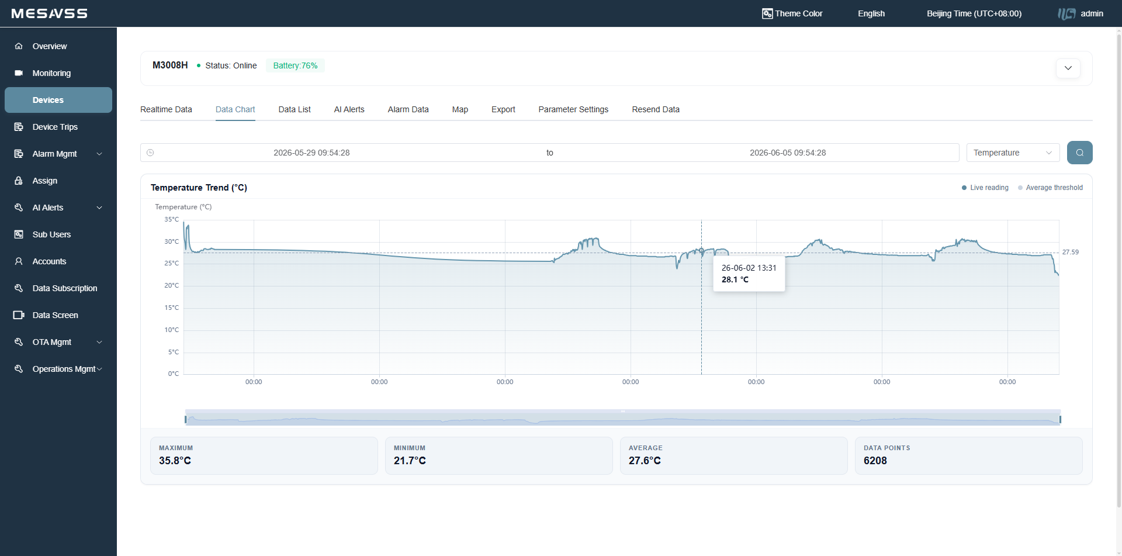The height and width of the screenshot is (556, 1122).
Task: Toggle the Average threshold legend item
Action: [1050, 188]
